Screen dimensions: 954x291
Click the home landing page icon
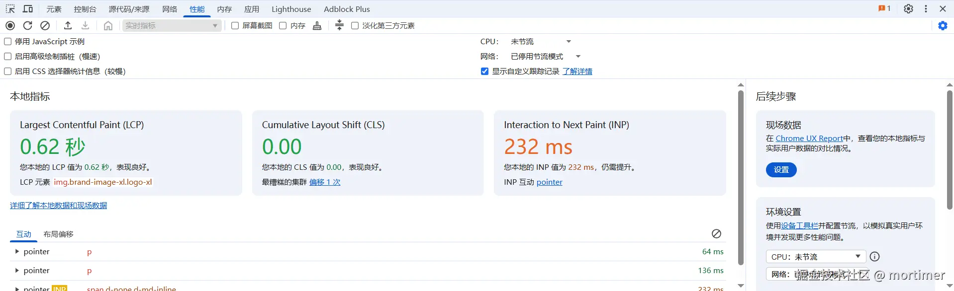(x=108, y=26)
